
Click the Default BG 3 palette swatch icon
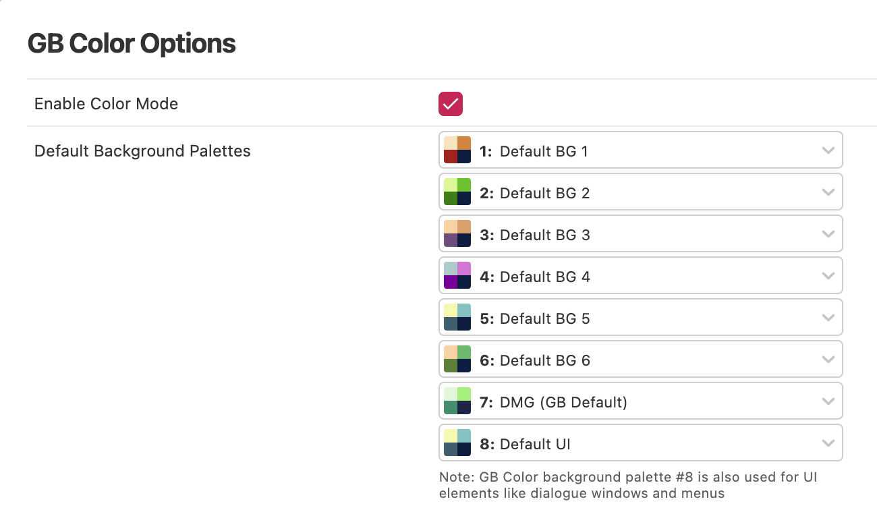click(x=457, y=233)
